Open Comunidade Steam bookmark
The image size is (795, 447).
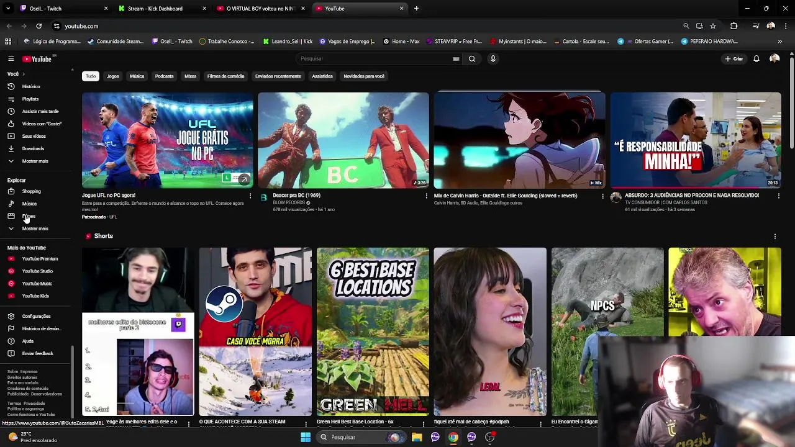tap(116, 42)
